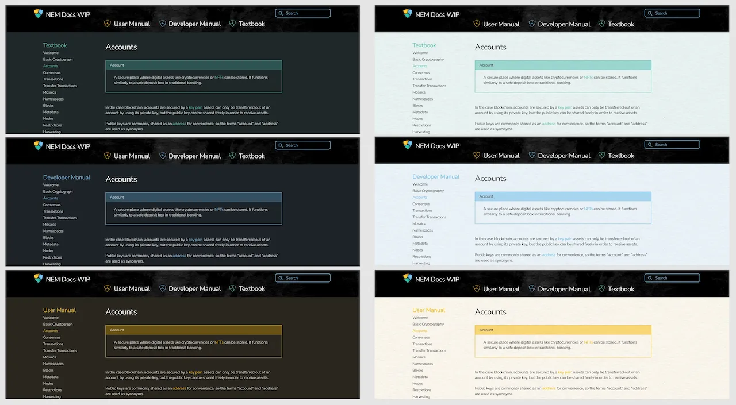Click Developer Manual icon in light teal panel

(x=532, y=24)
